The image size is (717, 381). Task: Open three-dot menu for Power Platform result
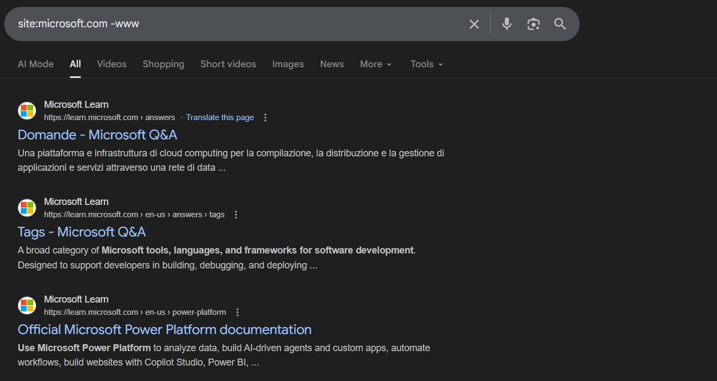point(237,312)
